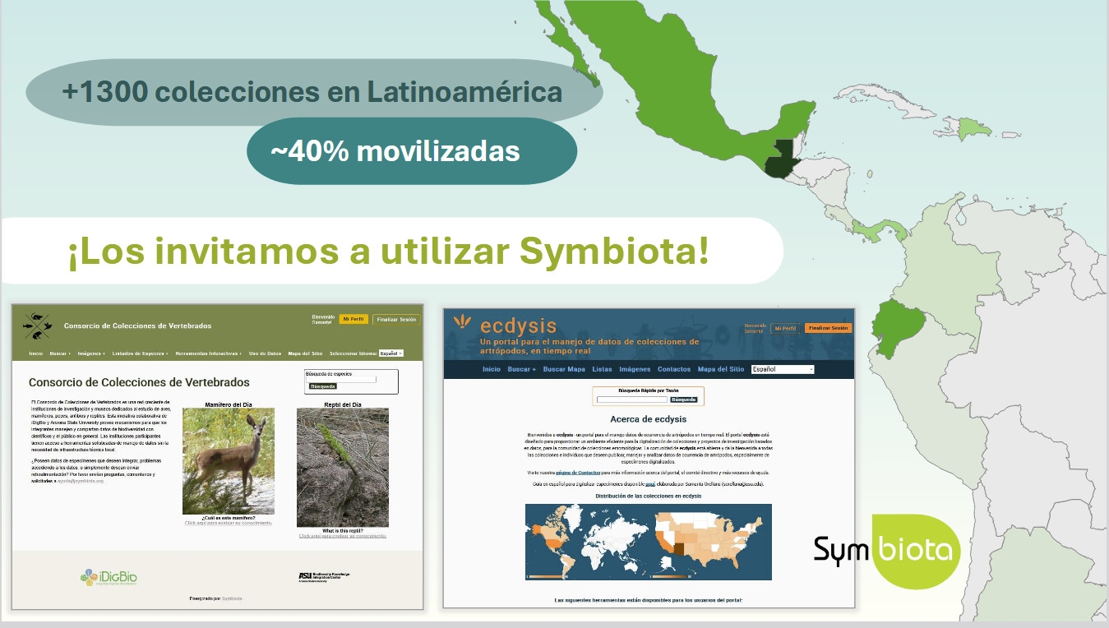This screenshot has width=1109, height=628.
Task: Expand the Buscar + menu in ecdysis
Action: click(521, 370)
